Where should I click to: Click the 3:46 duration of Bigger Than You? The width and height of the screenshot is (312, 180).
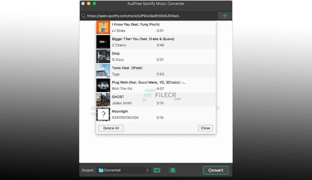[160, 45]
